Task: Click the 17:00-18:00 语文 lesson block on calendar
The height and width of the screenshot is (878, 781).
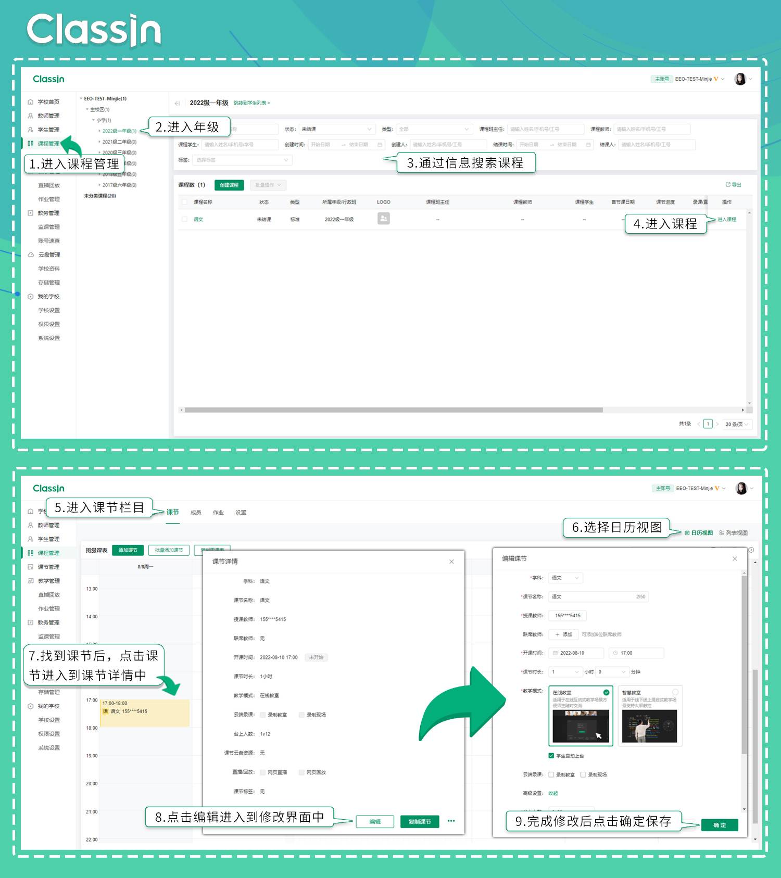Action: tap(145, 712)
